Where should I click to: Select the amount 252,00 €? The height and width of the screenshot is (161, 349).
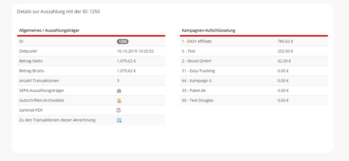point(285,51)
